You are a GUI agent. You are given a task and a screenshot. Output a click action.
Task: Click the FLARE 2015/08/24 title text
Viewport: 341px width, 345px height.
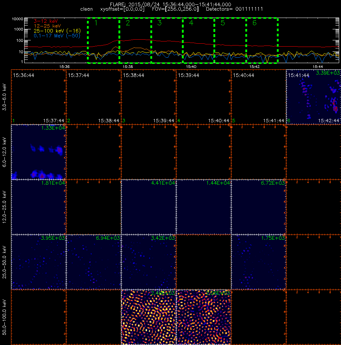[x=170, y=4]
